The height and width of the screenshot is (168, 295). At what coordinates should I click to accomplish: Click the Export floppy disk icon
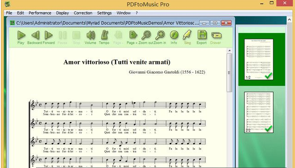point(202,35)
